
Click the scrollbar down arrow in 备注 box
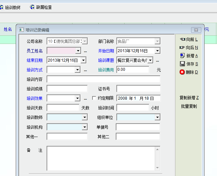click(158, 168)
